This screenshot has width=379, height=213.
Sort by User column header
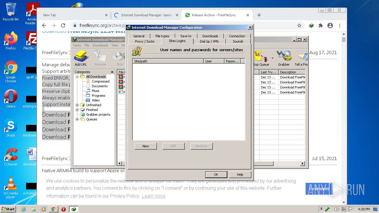point(214,61)
